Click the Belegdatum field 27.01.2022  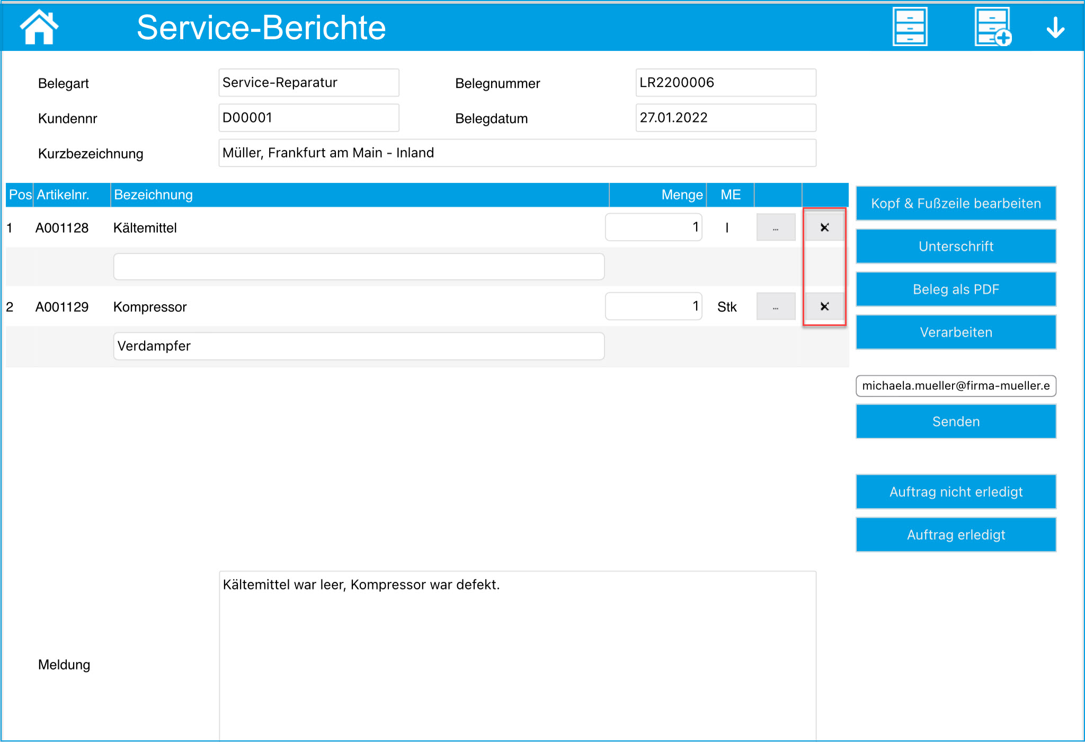tap(726, 118)
